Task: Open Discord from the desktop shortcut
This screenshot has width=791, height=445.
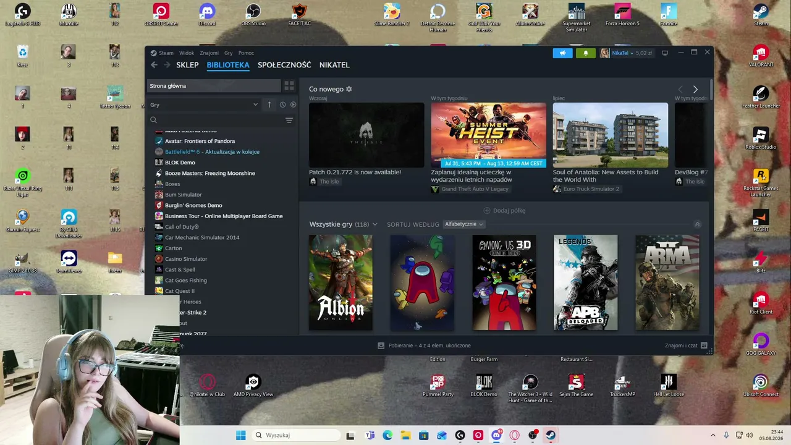Action: [207, 15]
